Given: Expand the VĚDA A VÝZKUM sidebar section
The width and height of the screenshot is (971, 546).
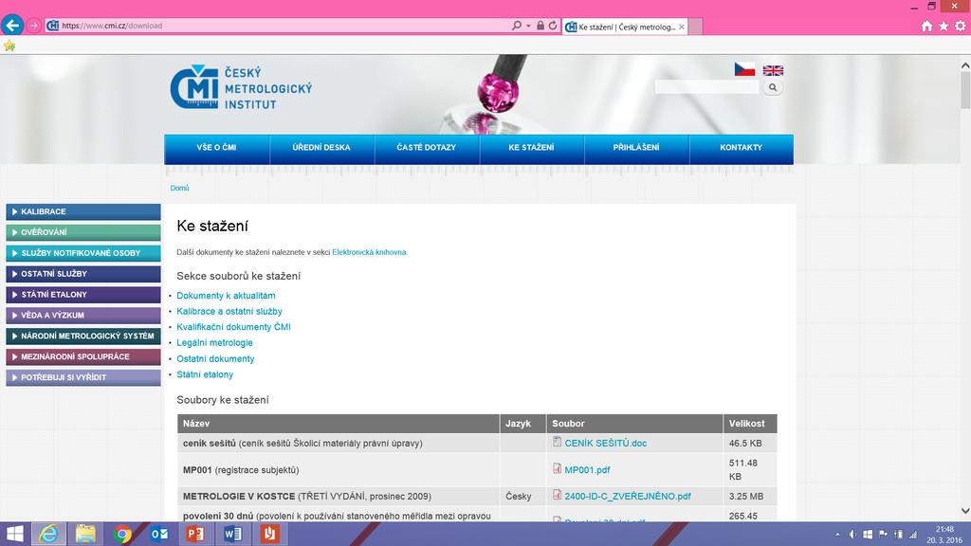Looking at the screenshot, I should click(83, 315).
